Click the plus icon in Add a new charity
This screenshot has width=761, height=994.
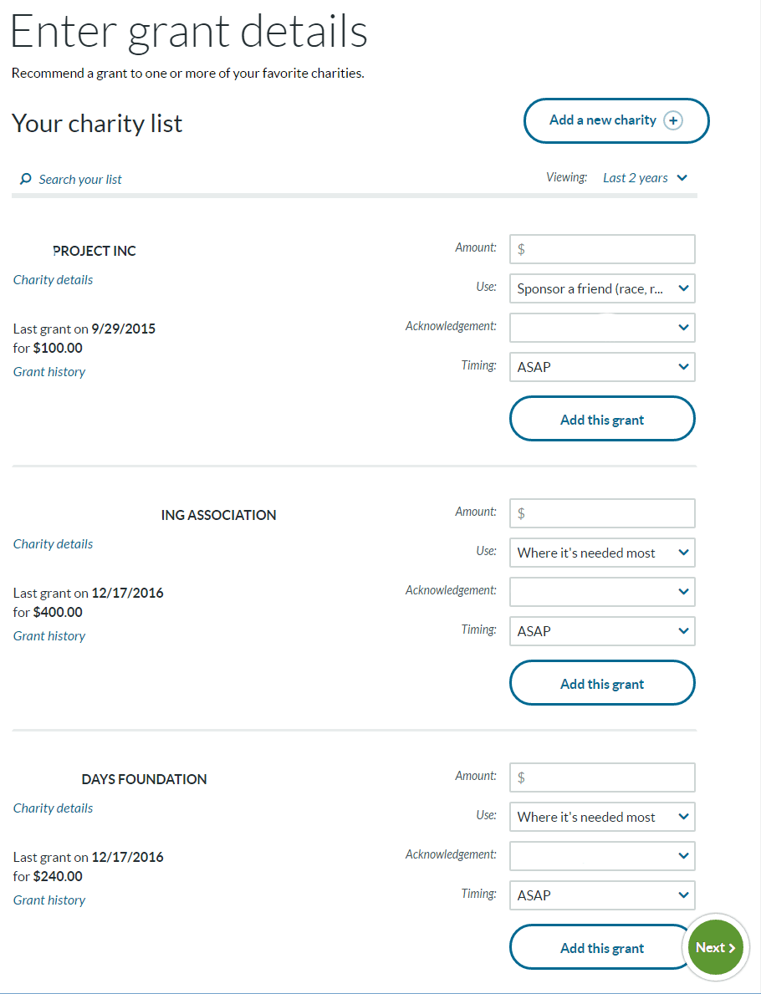pos(673,120)
